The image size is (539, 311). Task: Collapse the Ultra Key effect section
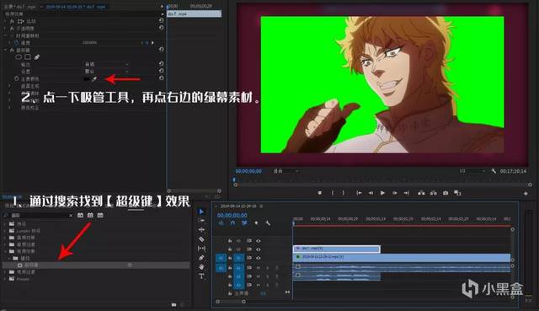pos(5,50)
